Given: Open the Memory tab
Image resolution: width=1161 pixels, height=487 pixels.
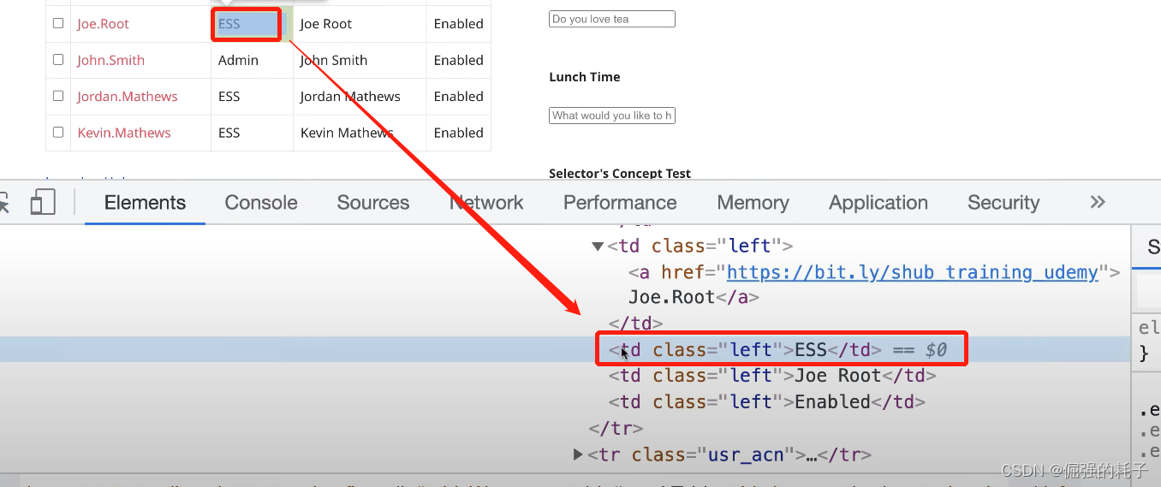Looking at the screenshot, I should pos(753,203).
